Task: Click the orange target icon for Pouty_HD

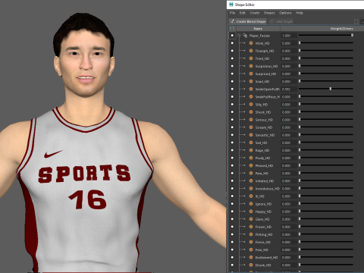Action: point(251,158)
